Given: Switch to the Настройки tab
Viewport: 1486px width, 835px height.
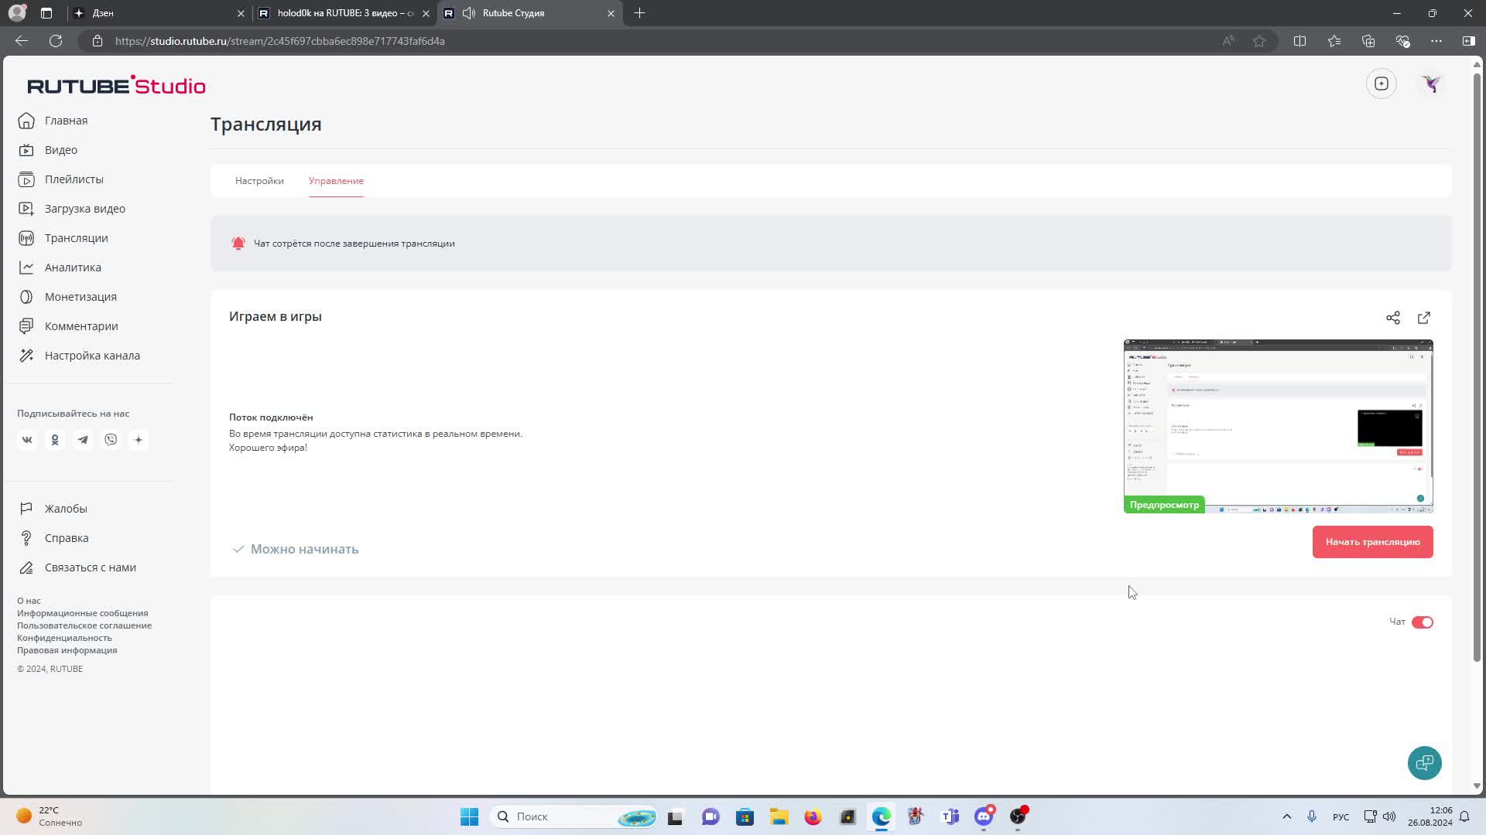Looking at the screenshot, I should coord(259,181).
